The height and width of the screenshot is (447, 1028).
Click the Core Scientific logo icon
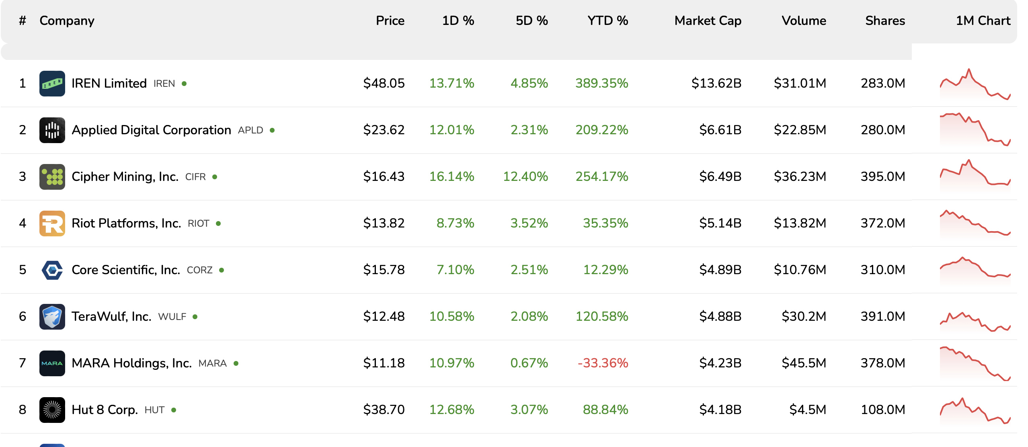(52, 270)
